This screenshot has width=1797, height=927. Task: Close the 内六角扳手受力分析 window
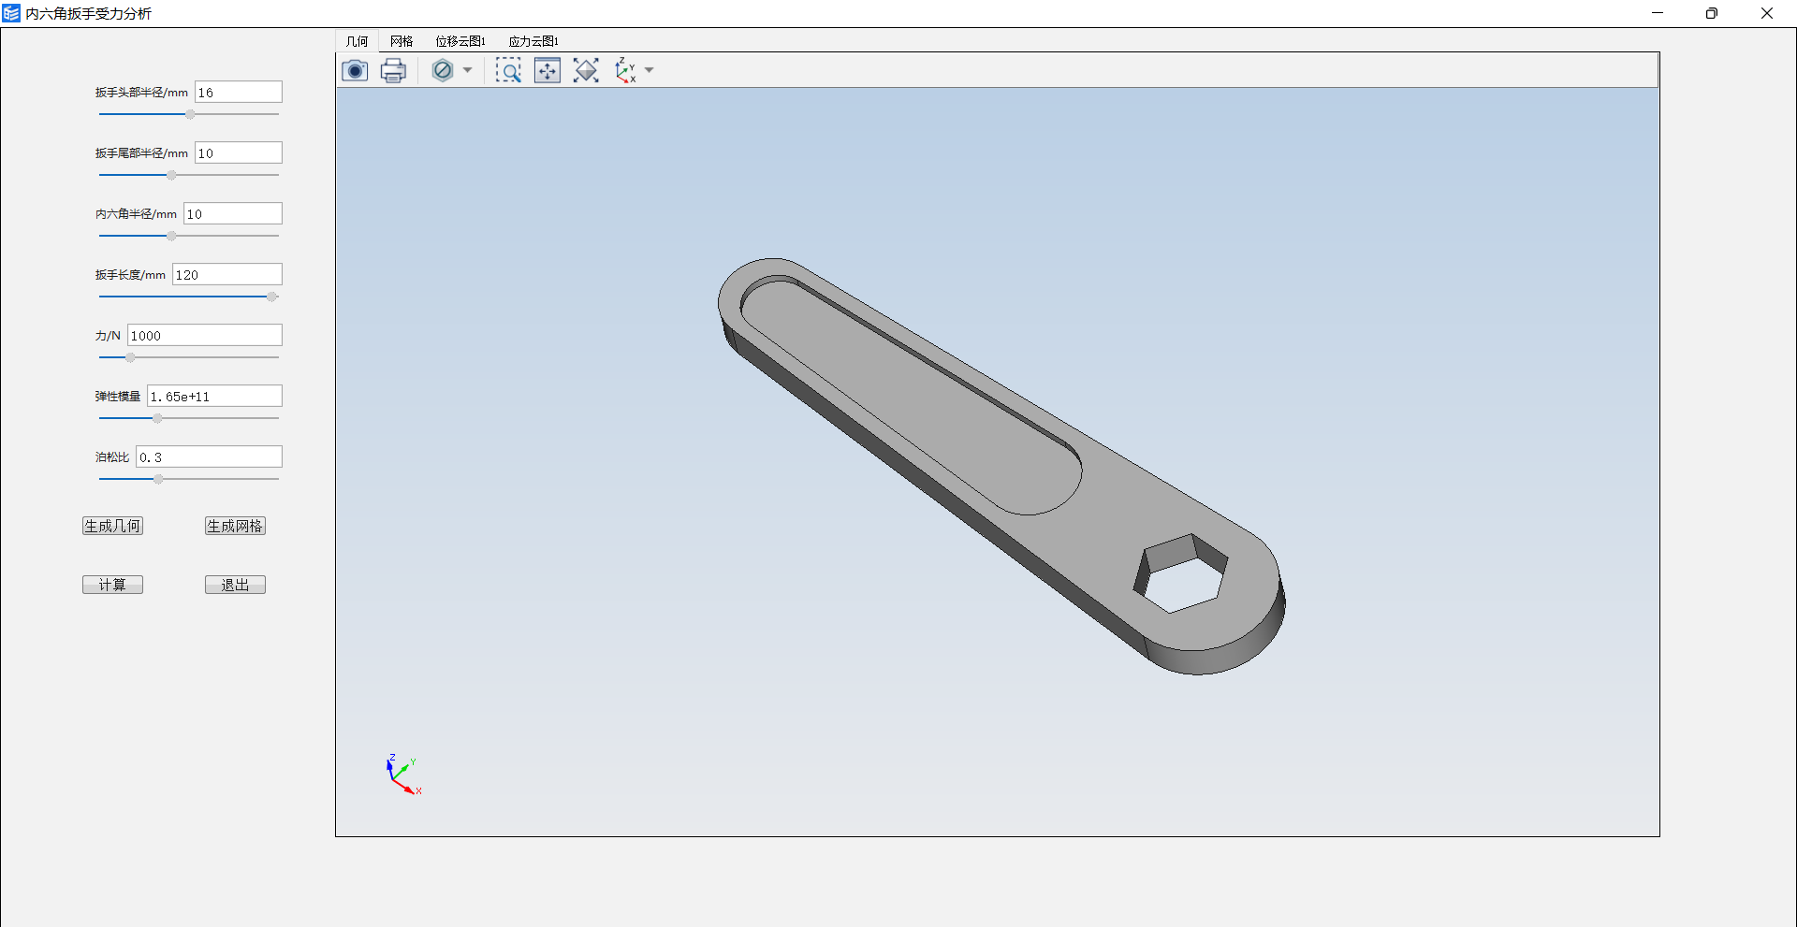[x=1767, y=13]
